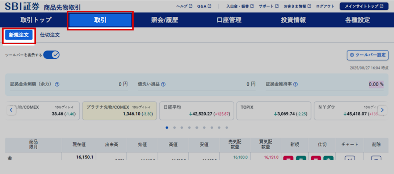Screen dimensions: 394x174
Task: Click 削除 column header
Action: (376, 145)
